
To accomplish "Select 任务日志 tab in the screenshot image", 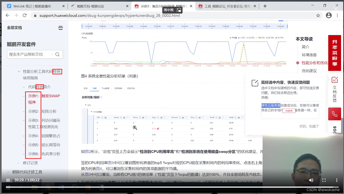I will (131, 88).
